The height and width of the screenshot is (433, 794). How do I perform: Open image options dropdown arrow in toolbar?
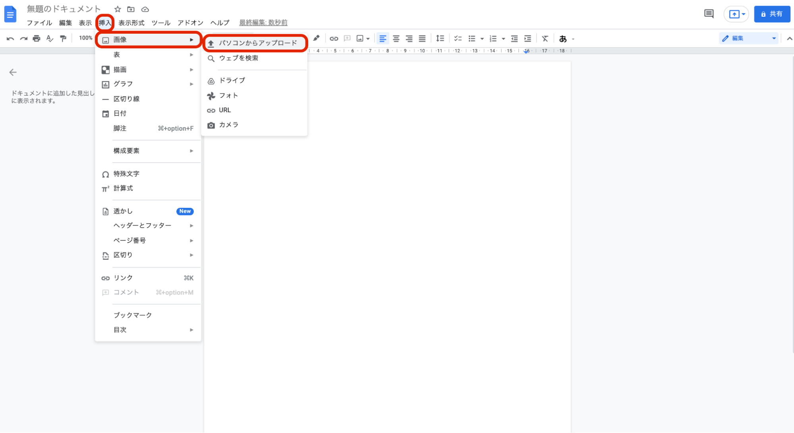(x=368, y=39)
